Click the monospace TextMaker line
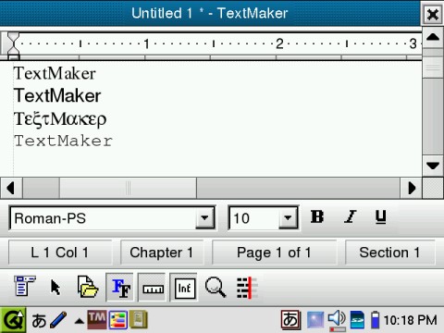Screen dimensions: 444x333 (64, 141)
